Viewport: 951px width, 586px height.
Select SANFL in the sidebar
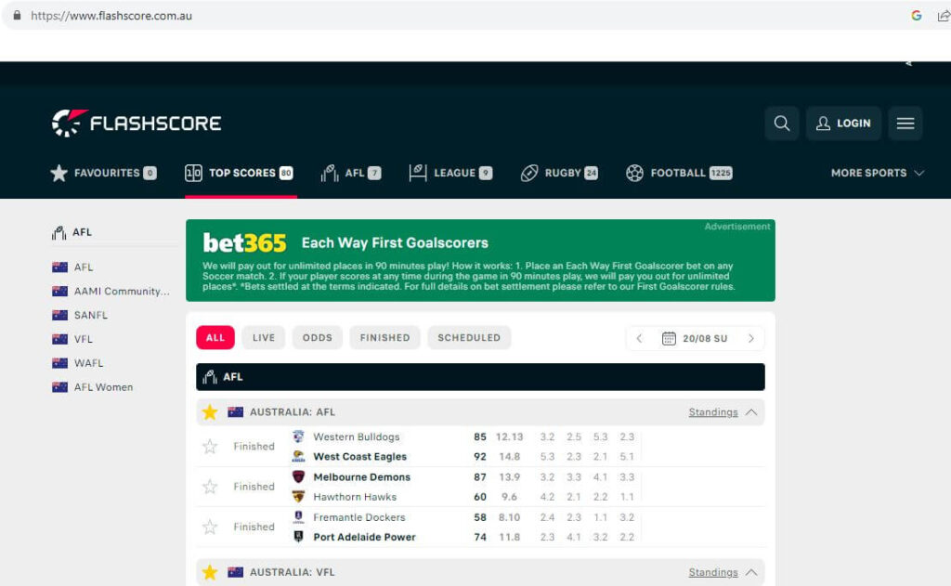click(89, 315)
